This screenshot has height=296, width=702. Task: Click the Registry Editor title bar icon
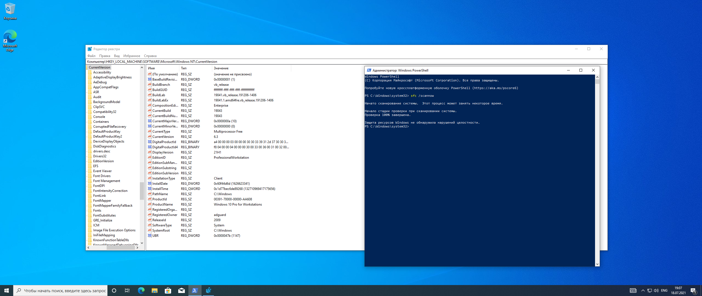[90, 49]
